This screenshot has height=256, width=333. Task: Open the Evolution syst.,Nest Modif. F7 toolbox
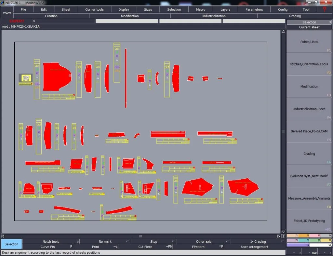(309, 176)
